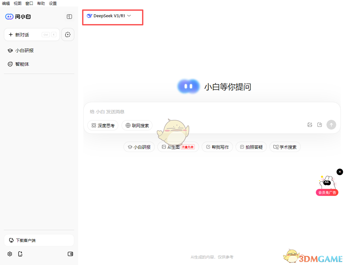Open the chat history icon beside 新对话
This screenshot has width=346, height=265.
(67, 34)
